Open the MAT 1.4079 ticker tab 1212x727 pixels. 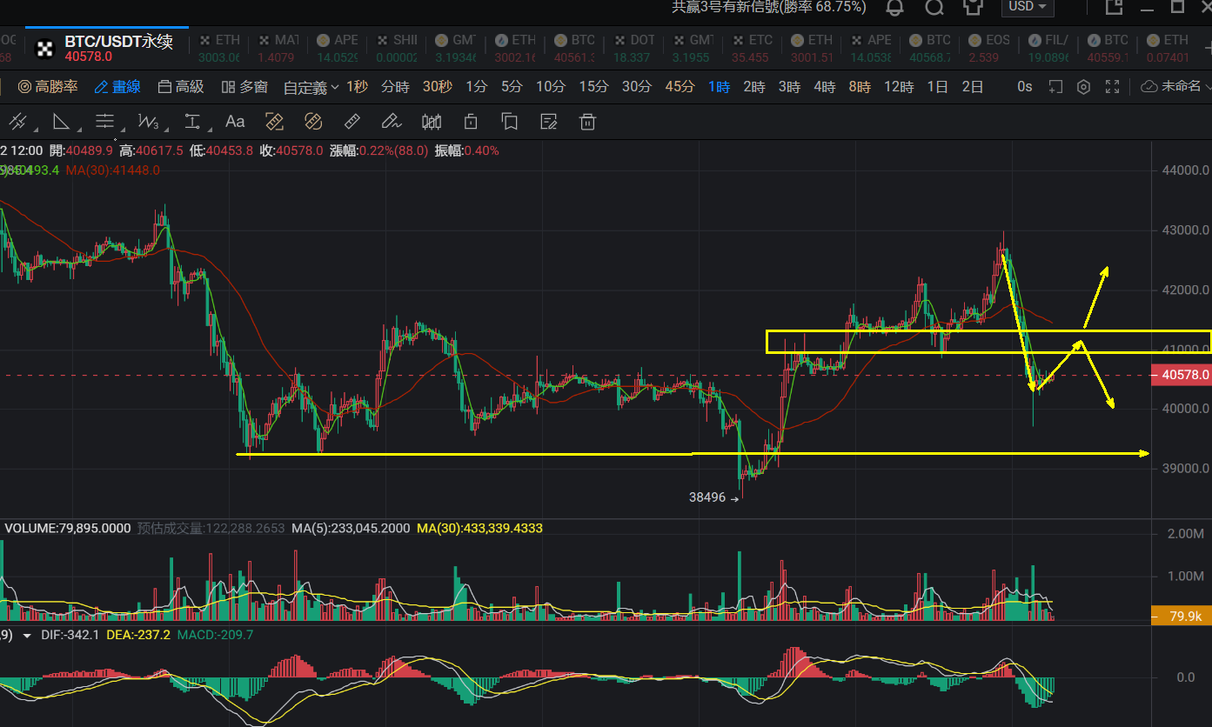click(278, 49)
